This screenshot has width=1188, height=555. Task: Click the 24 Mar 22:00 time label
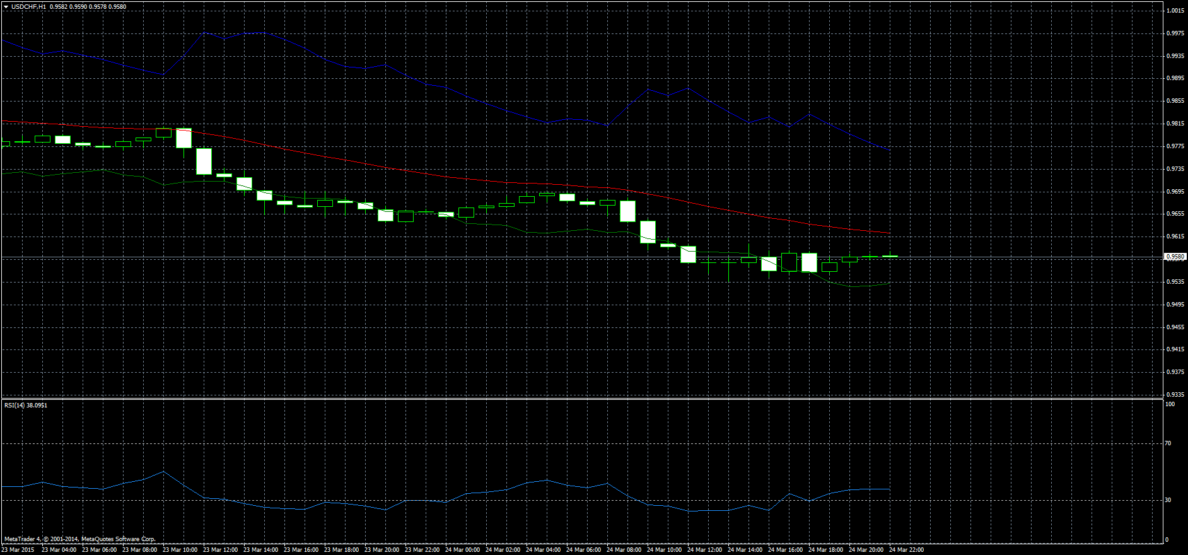point(906,550)
